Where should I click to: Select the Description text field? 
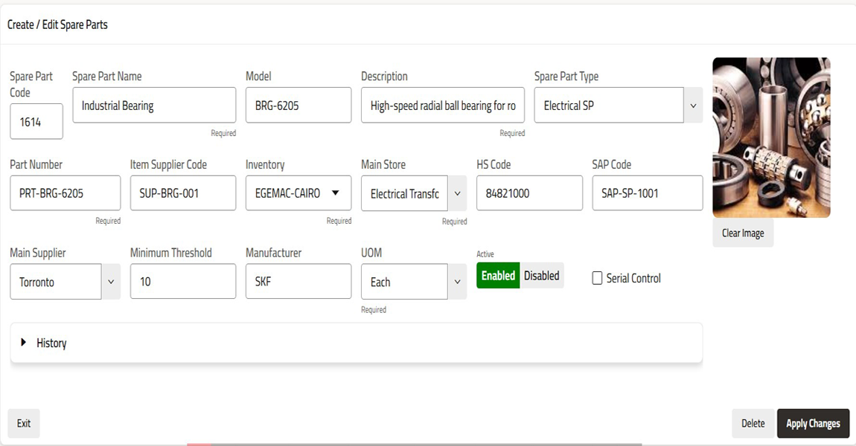442,106
